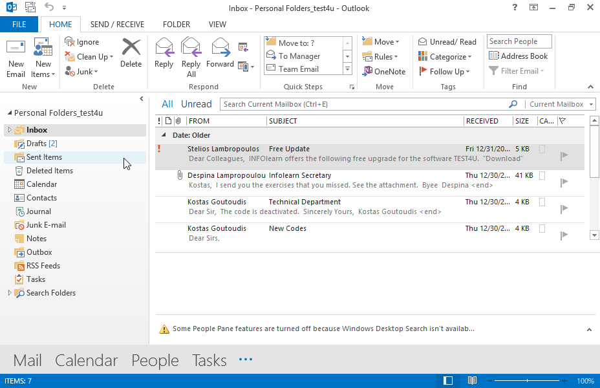Open the Junk E-mail folder
Screen dimensions: 600x388
coord(75,225)
